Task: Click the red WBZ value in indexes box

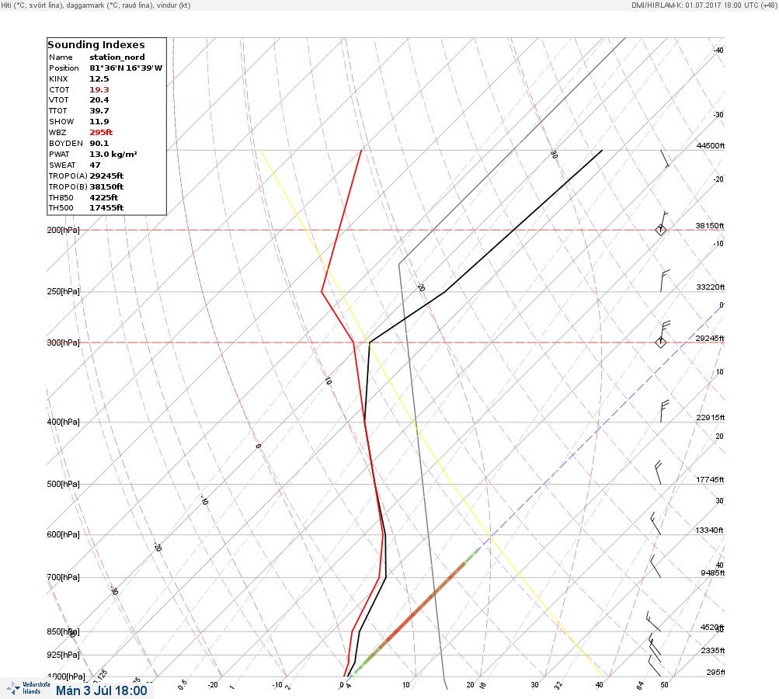Action: coord(101,133)
